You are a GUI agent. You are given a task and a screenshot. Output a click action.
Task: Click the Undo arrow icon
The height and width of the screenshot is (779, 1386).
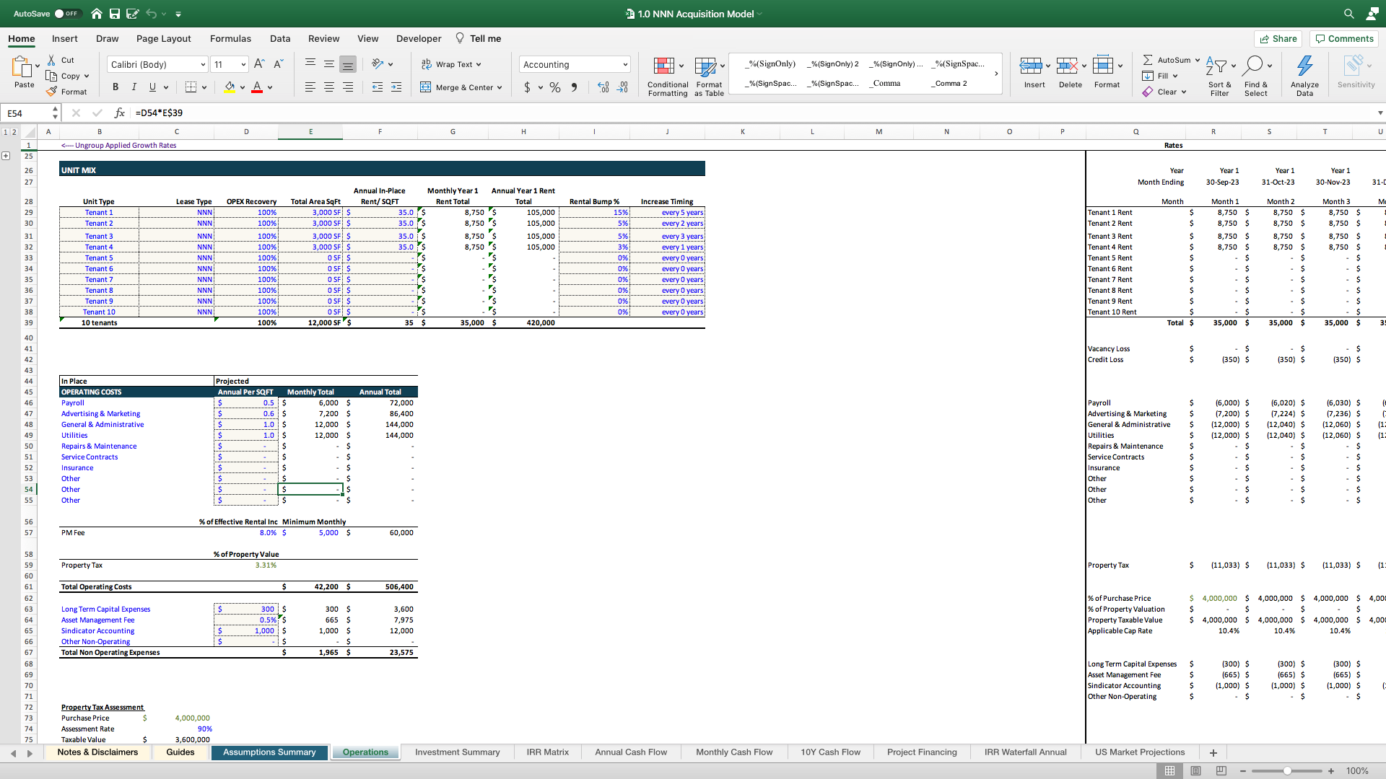click(x=151, y=14)
